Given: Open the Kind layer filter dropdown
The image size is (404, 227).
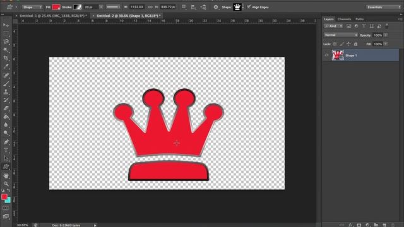Looking at the screenshot, I should 333,26.
